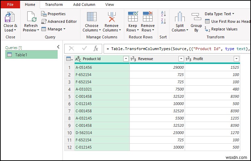Open the Product Id filter dropdown
The image size is (251, 161).
(126, 59)
